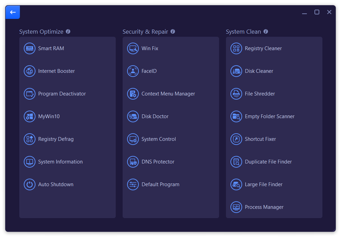Click the System Clean info icon
The height and width of the screenshot is (237, 341).
(266, 31)
